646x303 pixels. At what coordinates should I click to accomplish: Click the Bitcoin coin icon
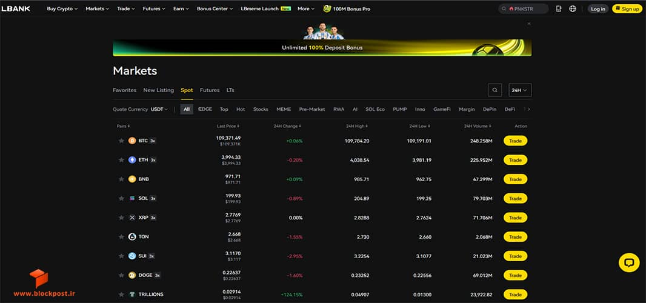pos(132,141)
